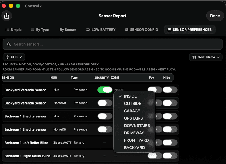Click the HUB column header
This screenshot has height=164, width=226.
(54, 78)
